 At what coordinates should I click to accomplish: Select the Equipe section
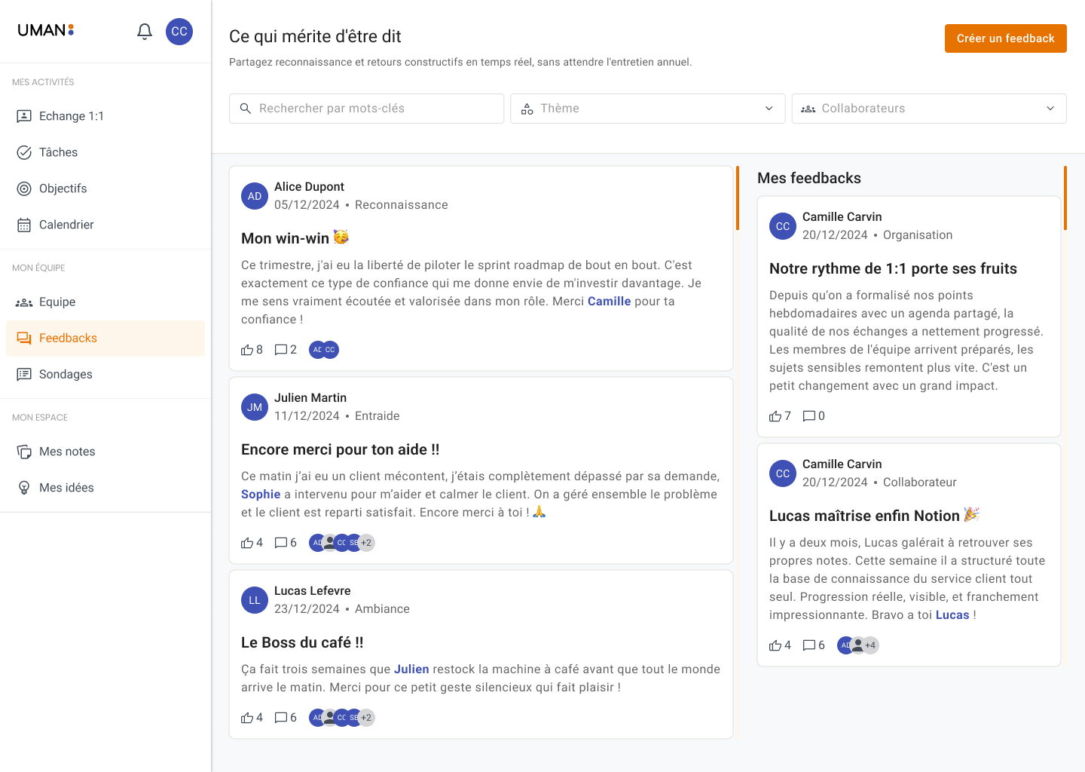pos(57,302)
